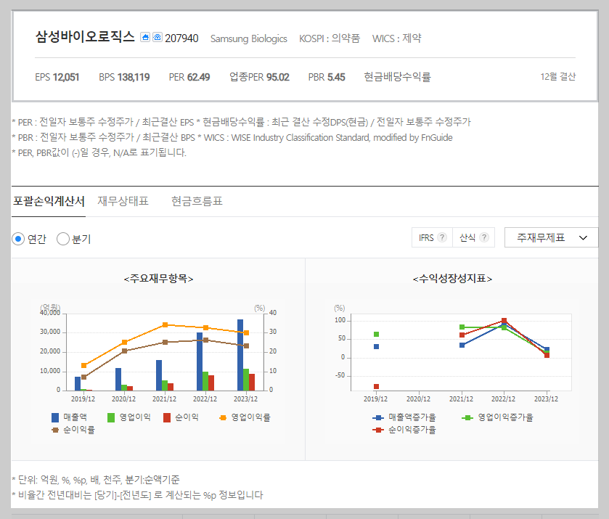Click the 2022/12 매출액 blue bar
The height and width of the screenshot is (519, 609).
coord(200,361)
